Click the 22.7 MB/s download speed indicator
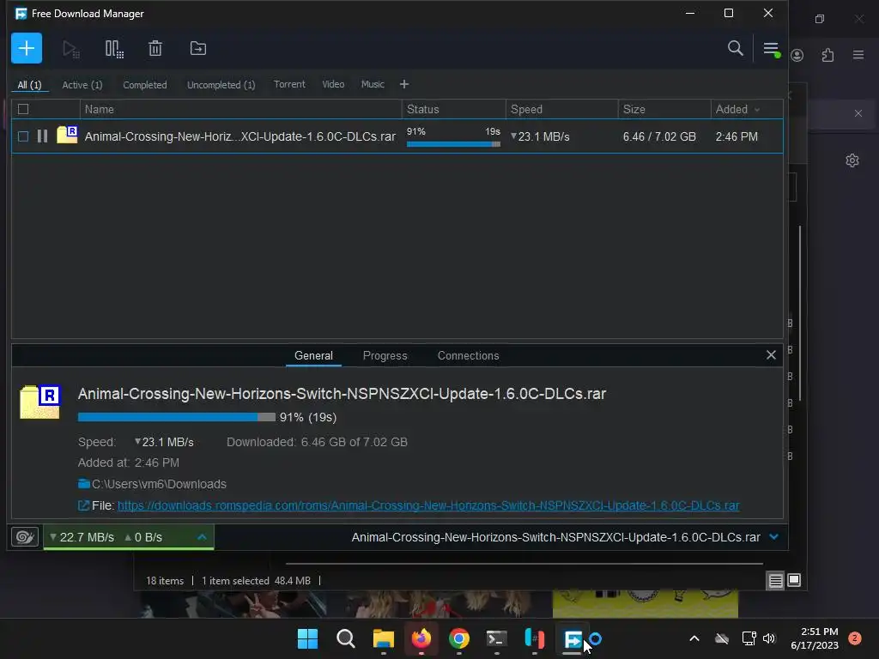Viewport: 879px width, 659px height. (82, 537)
